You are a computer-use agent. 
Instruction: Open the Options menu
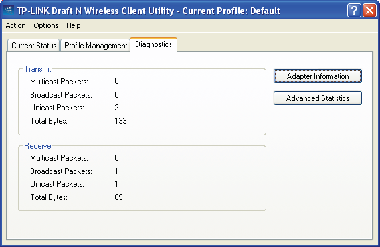(46, 25)
